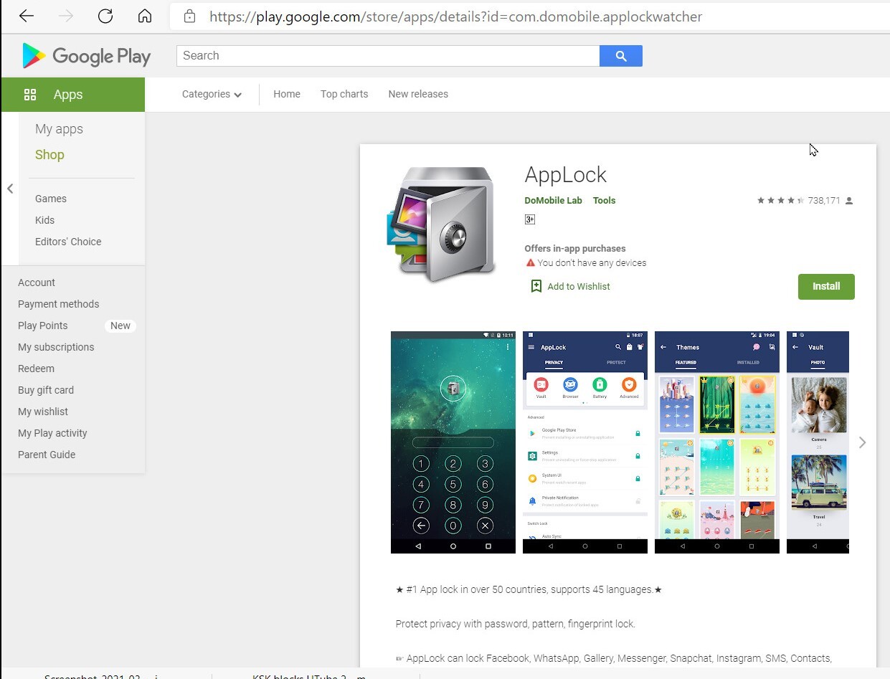Click "You don't have any devices" text

592,263
